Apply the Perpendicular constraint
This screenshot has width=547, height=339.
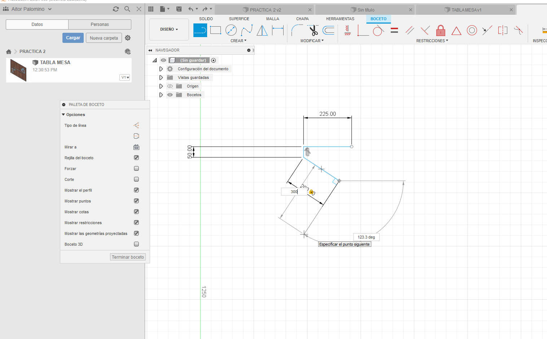pyautogui.click(x=425, y=30)
